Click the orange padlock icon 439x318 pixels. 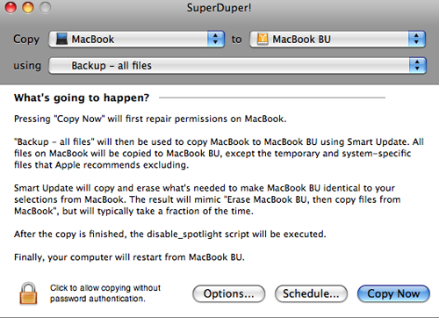(x=28, y=293)
